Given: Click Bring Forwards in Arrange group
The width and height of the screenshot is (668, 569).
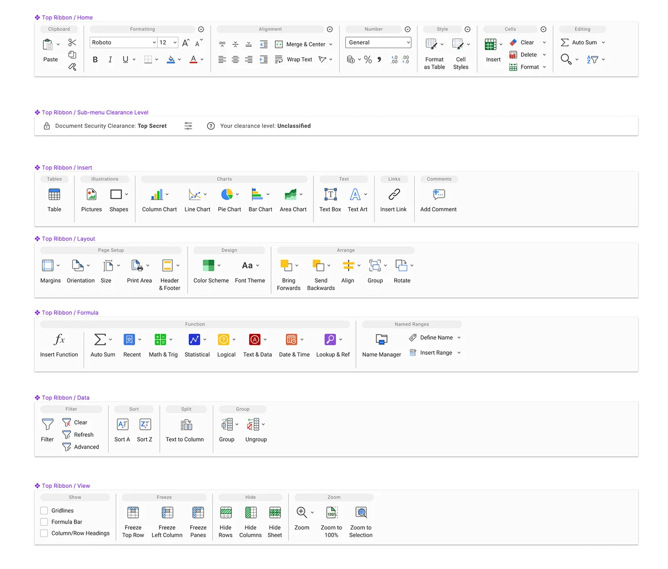Looking at the screenshot, I should [289, 275].
